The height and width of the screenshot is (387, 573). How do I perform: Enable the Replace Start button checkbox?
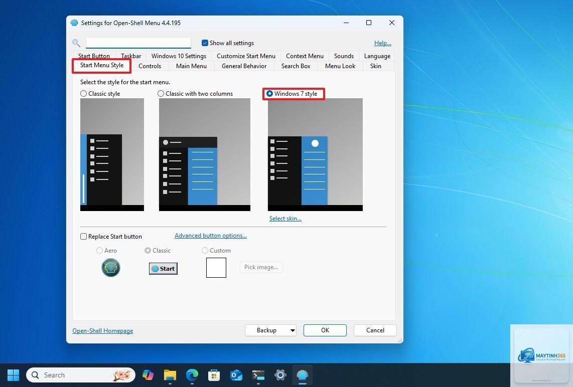pos(83,237)
